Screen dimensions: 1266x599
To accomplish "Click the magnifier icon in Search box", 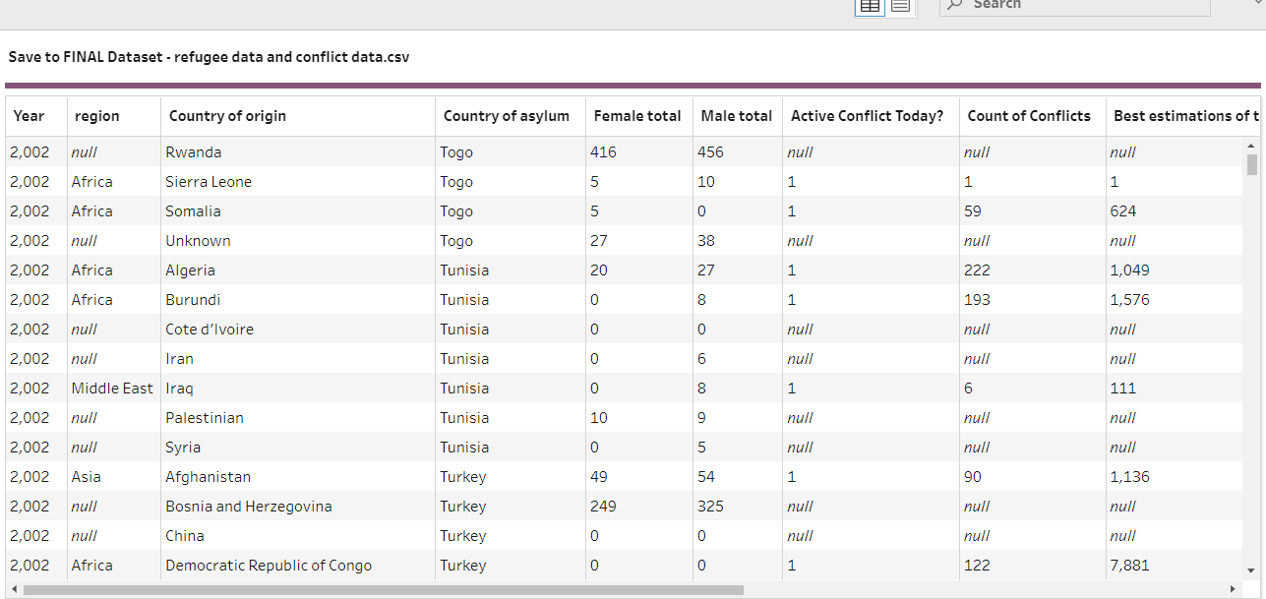I will coord(954,5).
